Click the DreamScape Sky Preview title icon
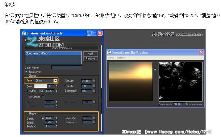Screen dimensions: 221x137 click(109, 52)
